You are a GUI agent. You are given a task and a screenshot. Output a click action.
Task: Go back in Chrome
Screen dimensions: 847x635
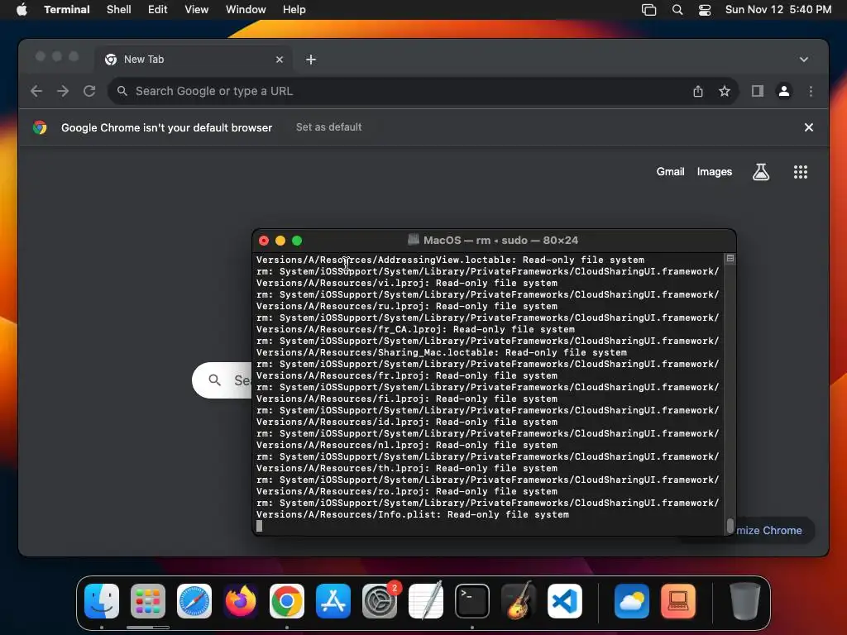click(x=36, y=91)
